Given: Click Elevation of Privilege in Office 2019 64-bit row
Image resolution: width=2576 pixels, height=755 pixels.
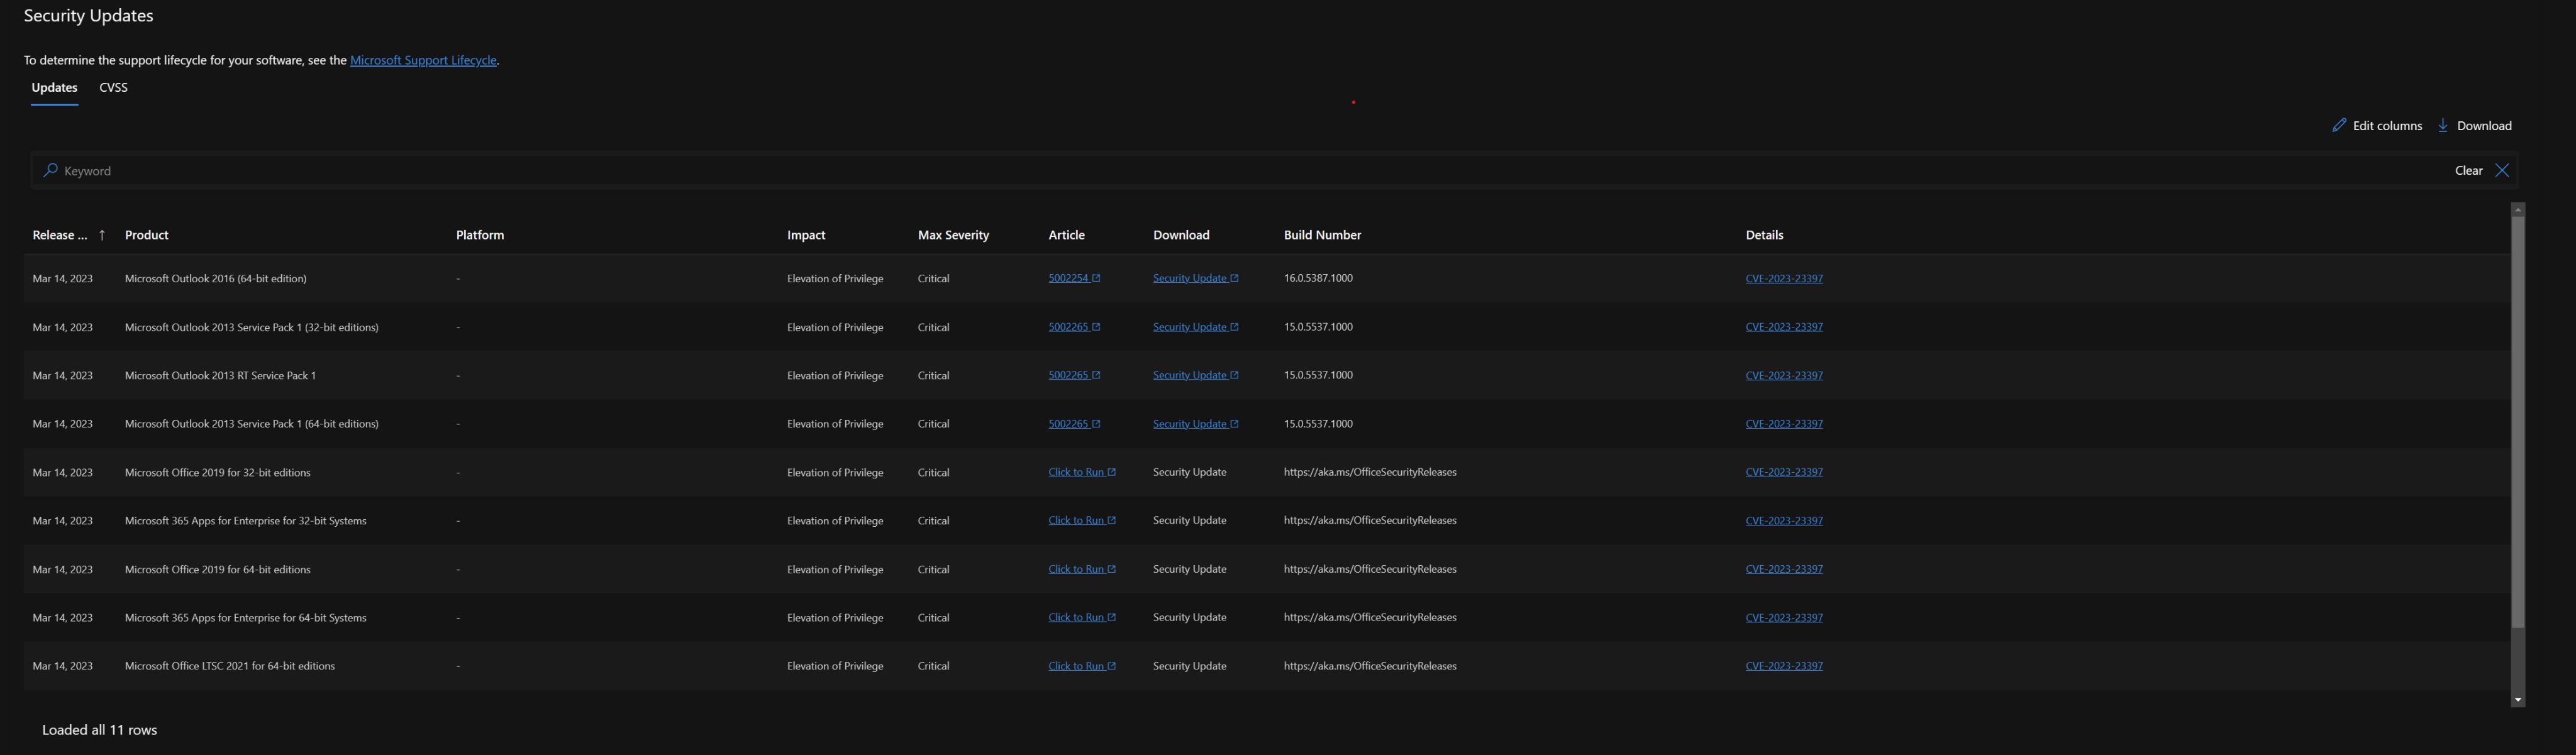Looking at the screenshot, I should (x=835, y=570).
